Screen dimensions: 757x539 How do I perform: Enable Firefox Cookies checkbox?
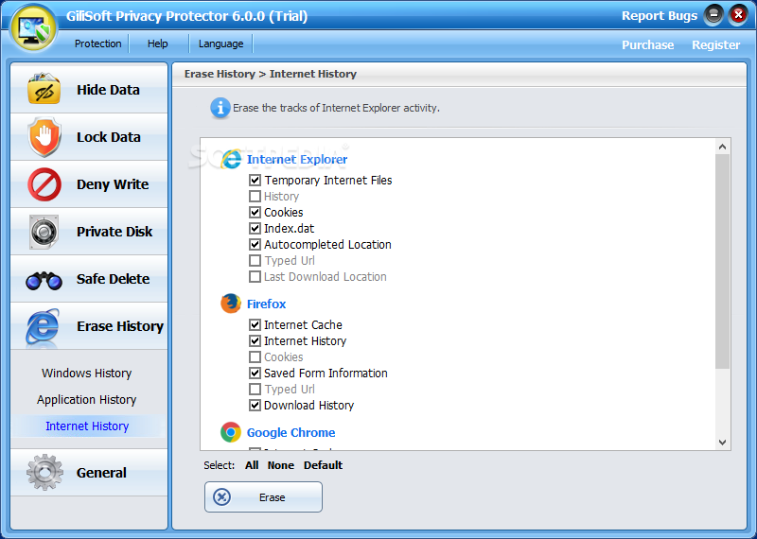255,357
